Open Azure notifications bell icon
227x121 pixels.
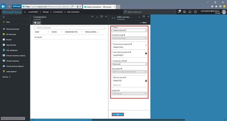[x=179, y=12]
